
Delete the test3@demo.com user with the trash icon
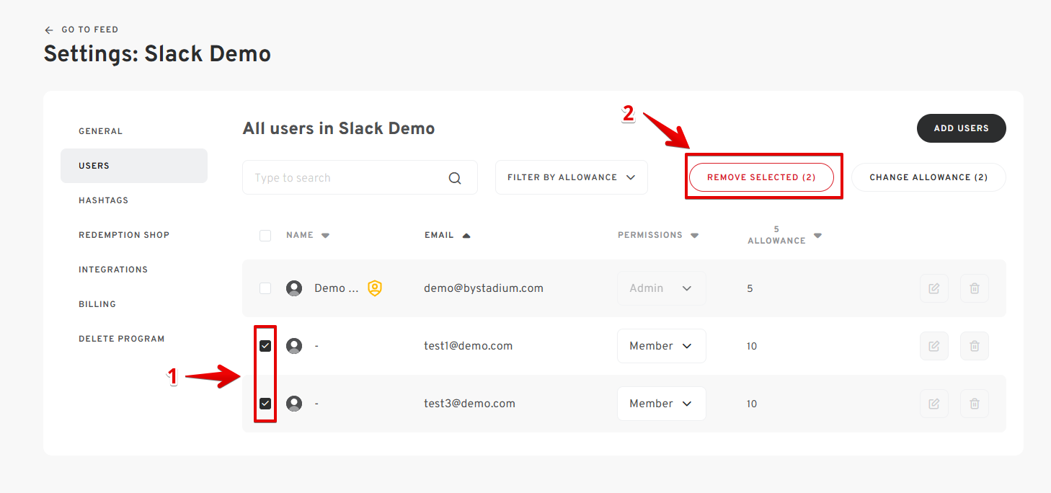pos(975,404)
